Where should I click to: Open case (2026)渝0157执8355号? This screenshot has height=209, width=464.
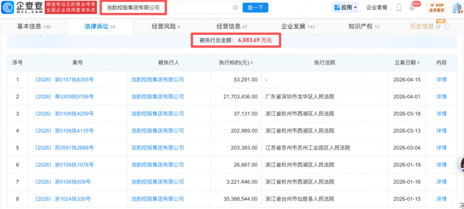[x=64, y=80]
